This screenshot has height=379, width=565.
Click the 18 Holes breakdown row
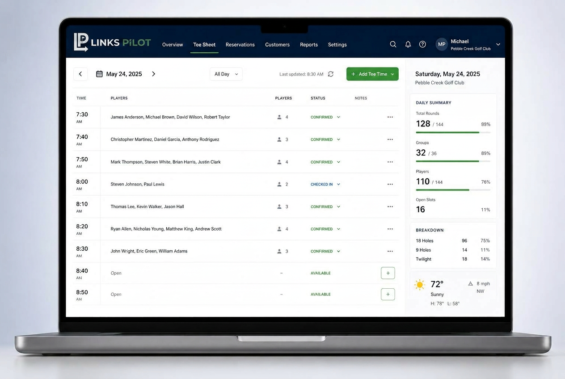pos(453,240)
